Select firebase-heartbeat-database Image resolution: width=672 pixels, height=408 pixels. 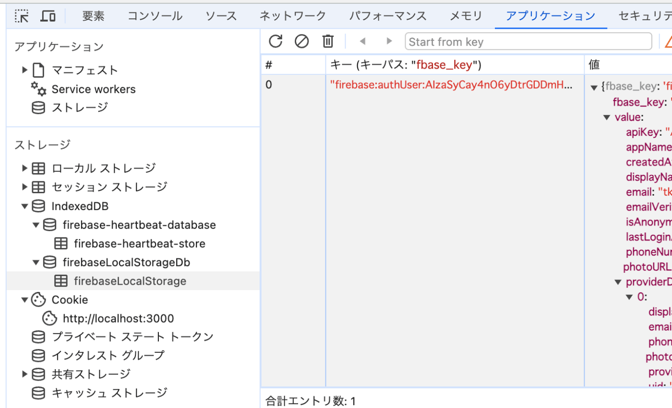point(139,225)
